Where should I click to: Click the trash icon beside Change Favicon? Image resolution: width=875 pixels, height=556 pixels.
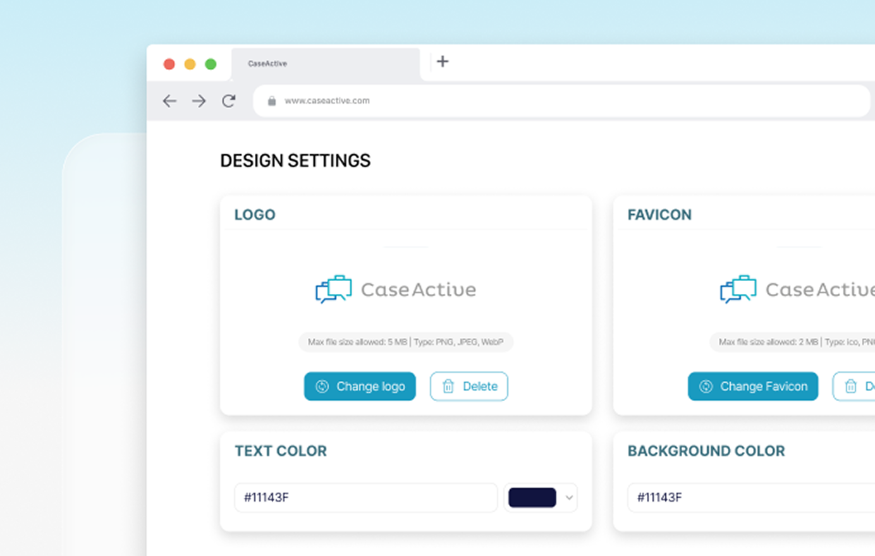click(851, 386)
